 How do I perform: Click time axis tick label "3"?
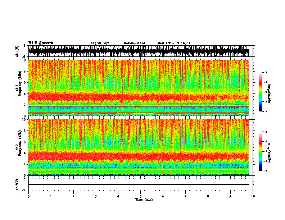(96, 196)
